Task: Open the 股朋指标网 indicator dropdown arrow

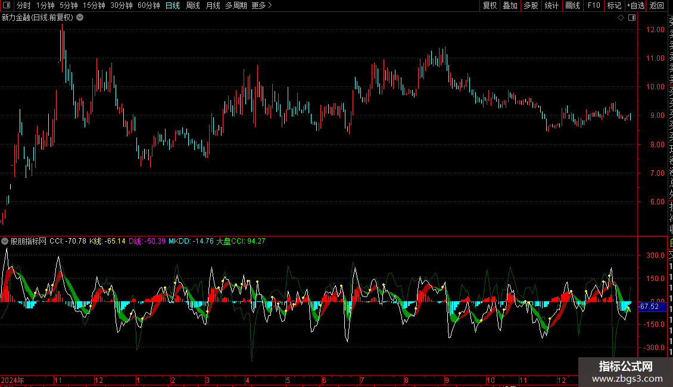Action: coord(5,241)
